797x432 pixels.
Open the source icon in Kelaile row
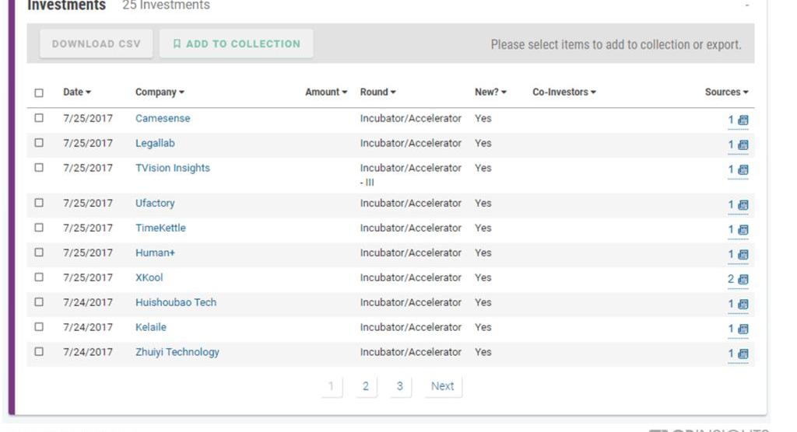point(743,329)
